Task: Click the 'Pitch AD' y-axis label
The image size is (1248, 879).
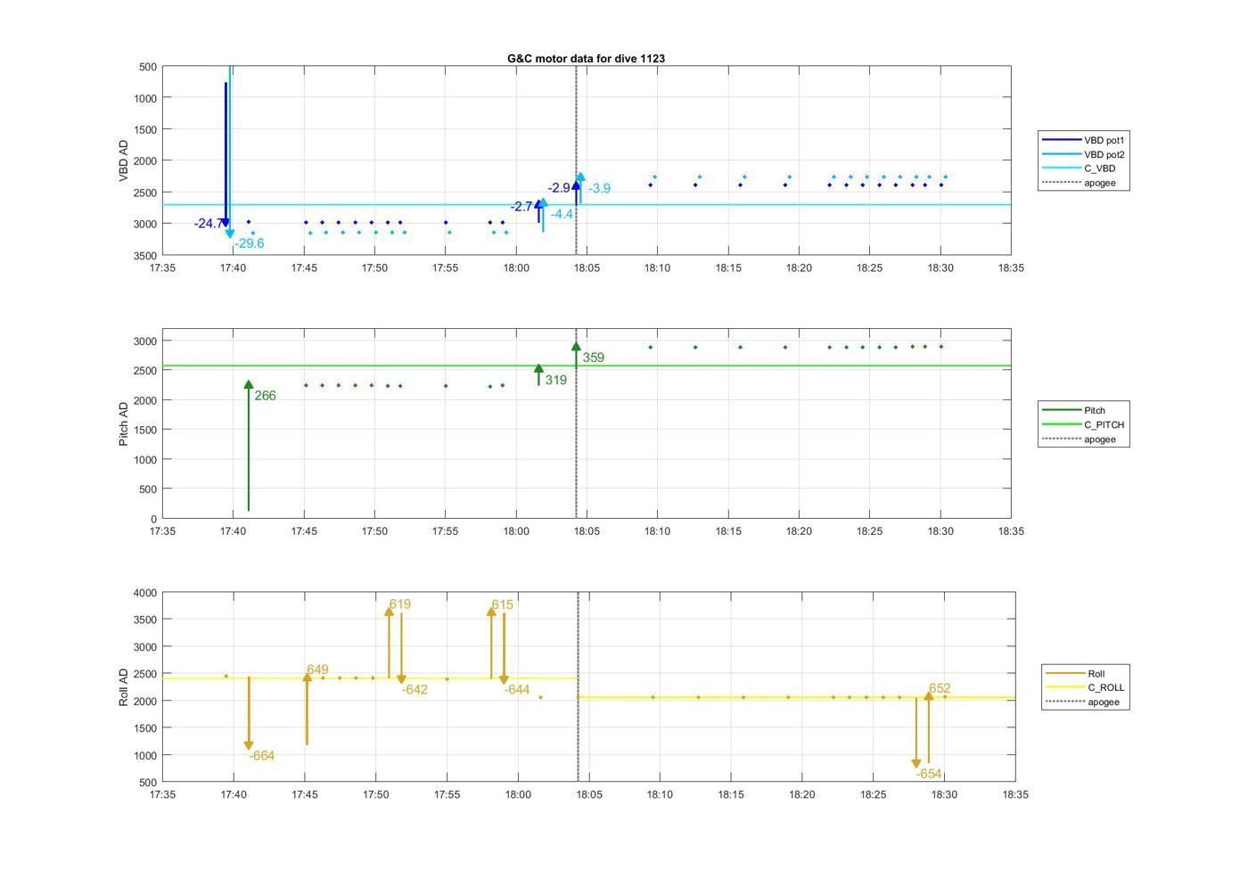Action: coord(123,423)
